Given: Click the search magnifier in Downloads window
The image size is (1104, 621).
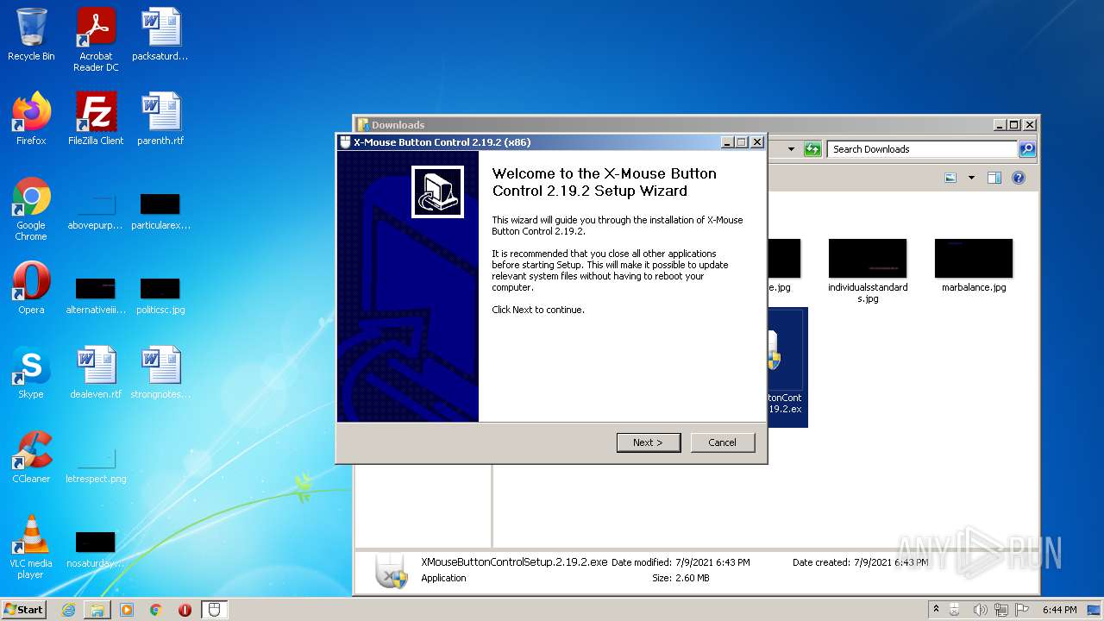Looking at the screenshot, I should pos(1026,149).
